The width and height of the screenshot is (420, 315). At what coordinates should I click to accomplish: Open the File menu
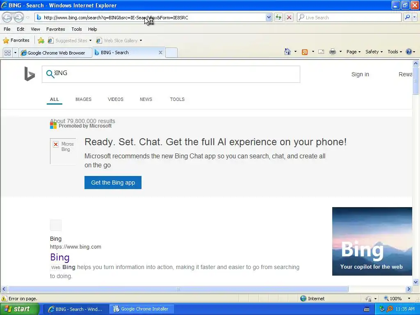pyautogui.click(x=7, y=29)
